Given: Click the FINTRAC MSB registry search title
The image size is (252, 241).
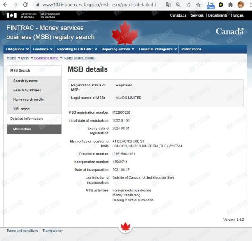Looking at the screenshot, I should pyautogui.click(x=50, y=32).
